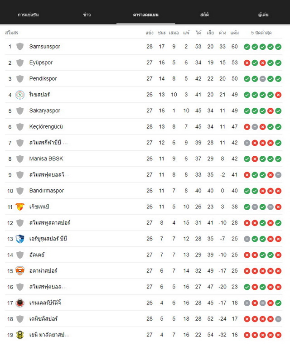Open the Samsunspor team link
Image resolution: width=290 pixels, height=346 pixels.
click(44, 47)
